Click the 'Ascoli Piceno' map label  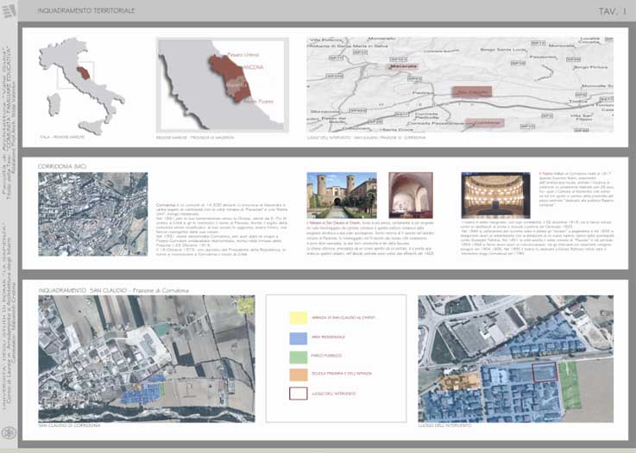click(x=259, y=102)
